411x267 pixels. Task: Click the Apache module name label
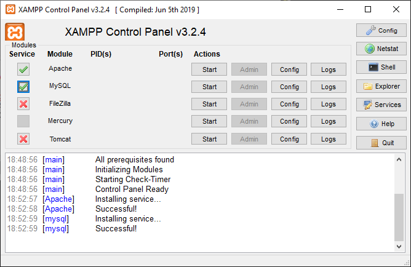60,68
